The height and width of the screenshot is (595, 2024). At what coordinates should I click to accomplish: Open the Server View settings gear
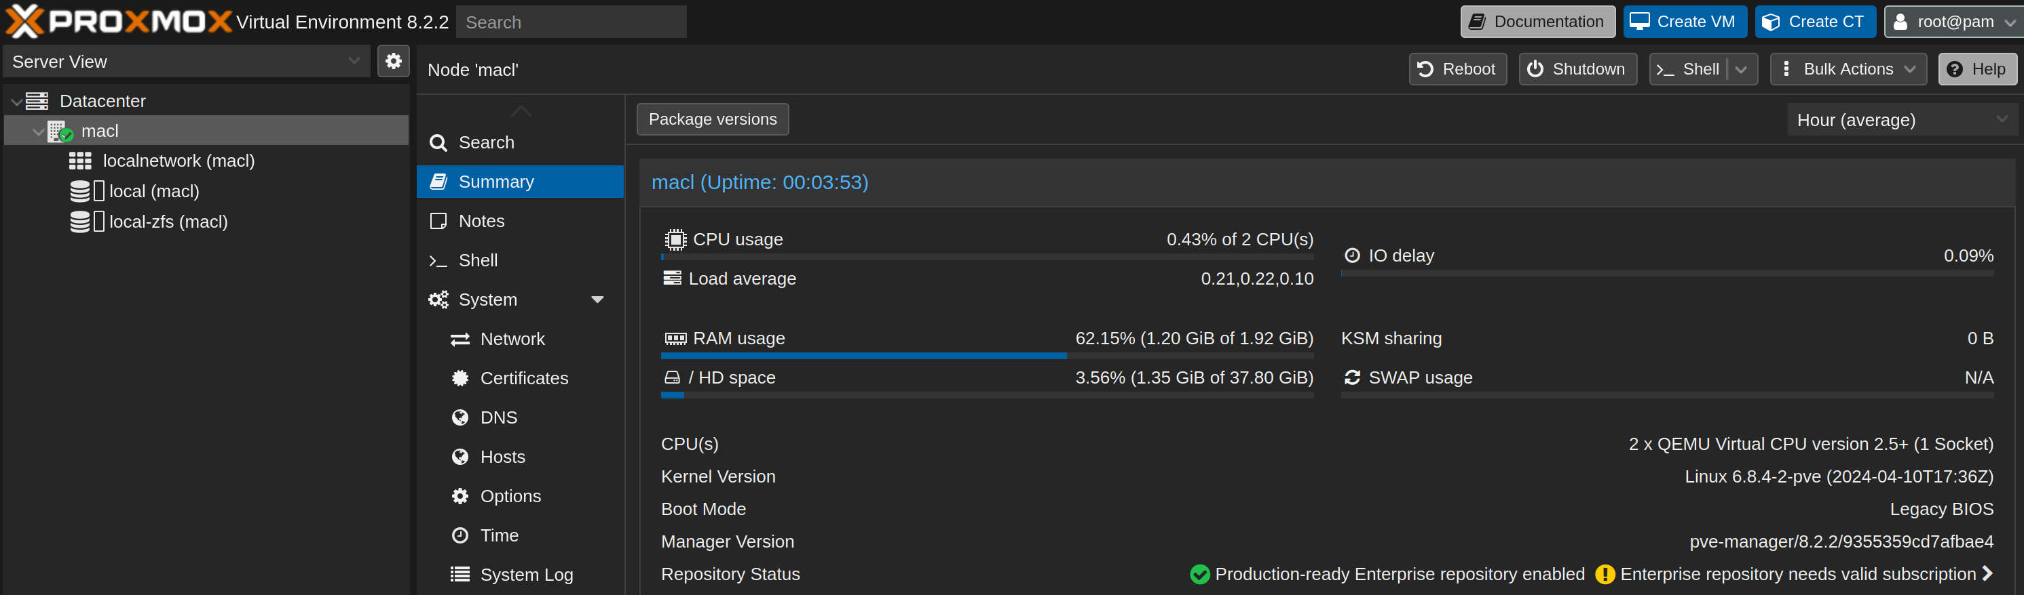tap(394, 61)
